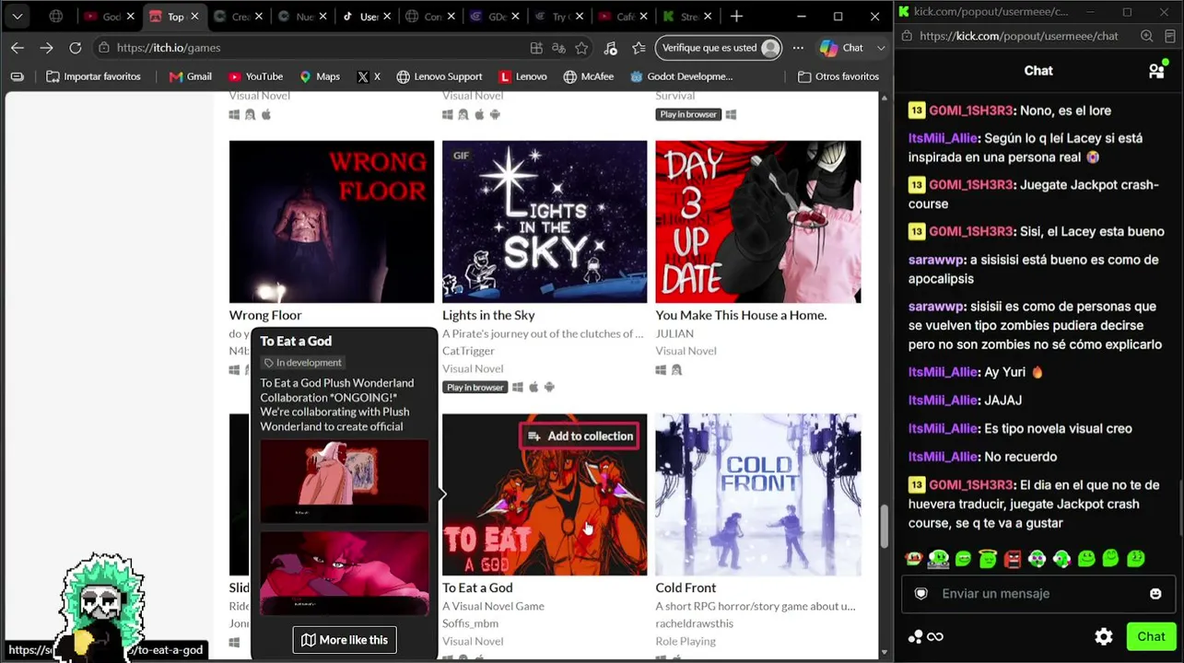Open the browser settings and more menu

click(x=798, y=48)
